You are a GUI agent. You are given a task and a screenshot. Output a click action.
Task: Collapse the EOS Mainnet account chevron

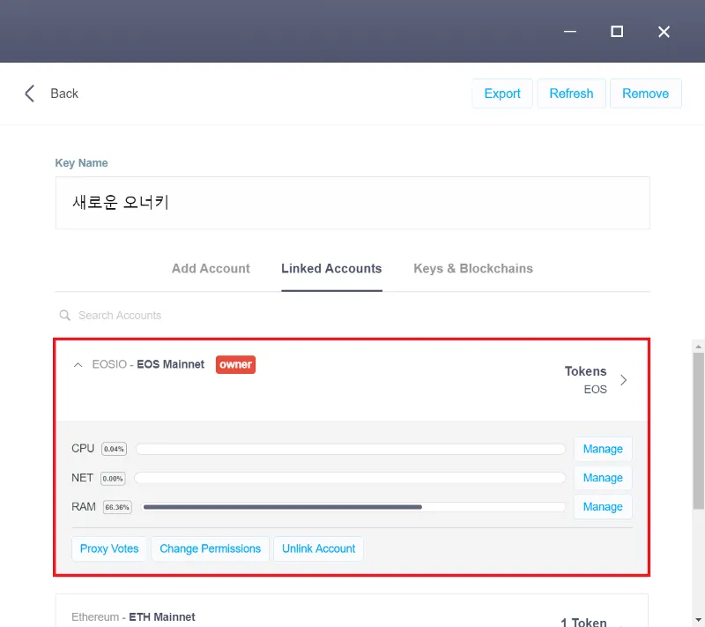click(78, 365)
